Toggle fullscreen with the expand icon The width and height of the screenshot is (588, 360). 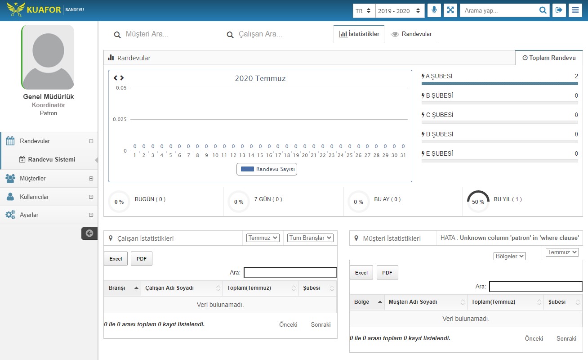[x=450, y=10]
